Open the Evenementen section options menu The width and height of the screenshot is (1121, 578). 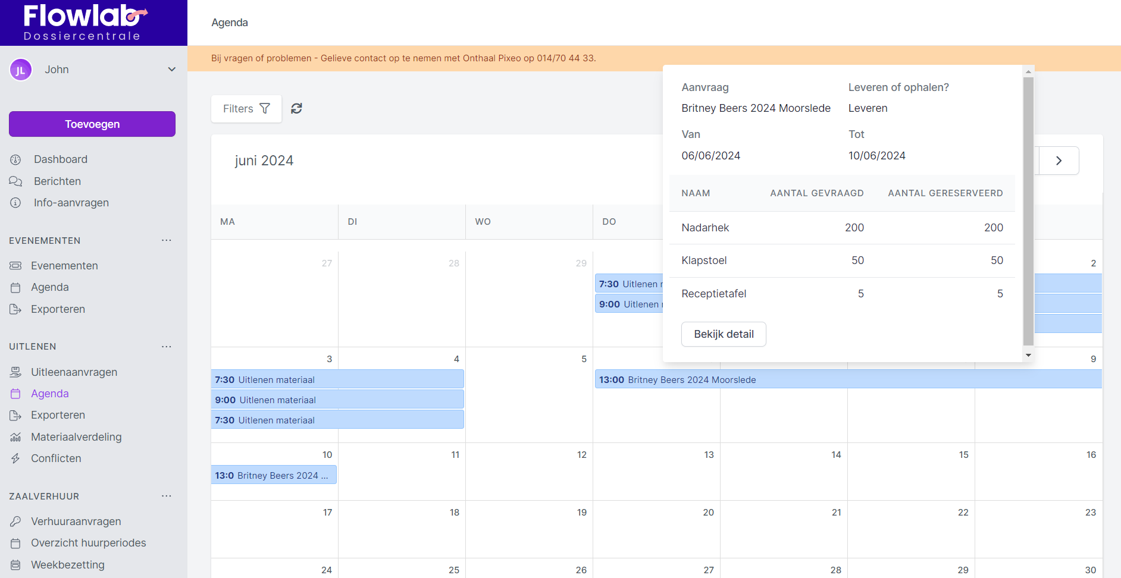point(166,240)
